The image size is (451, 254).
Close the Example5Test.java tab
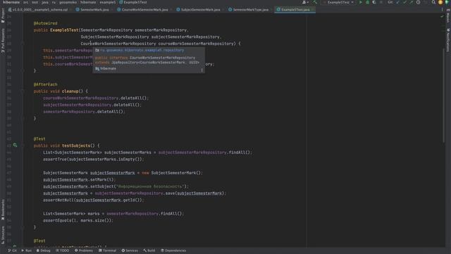[313, 9]
